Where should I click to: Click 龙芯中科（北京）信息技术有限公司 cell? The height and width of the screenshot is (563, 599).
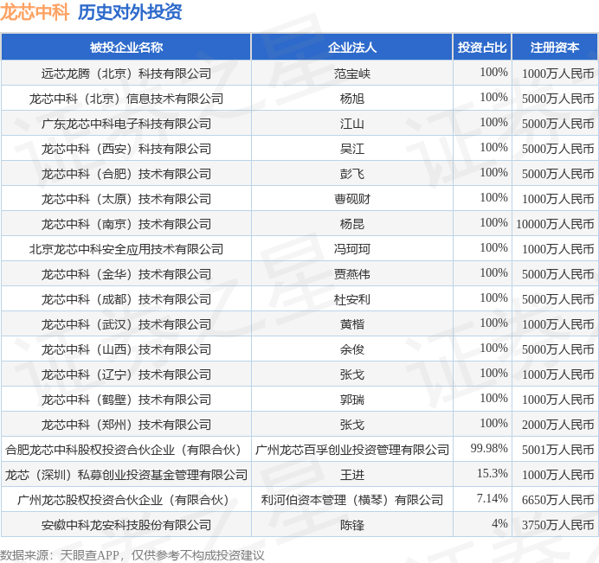(126, 99)
